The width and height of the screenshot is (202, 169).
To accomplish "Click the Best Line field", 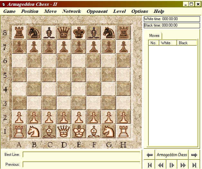I will [81, 155].
